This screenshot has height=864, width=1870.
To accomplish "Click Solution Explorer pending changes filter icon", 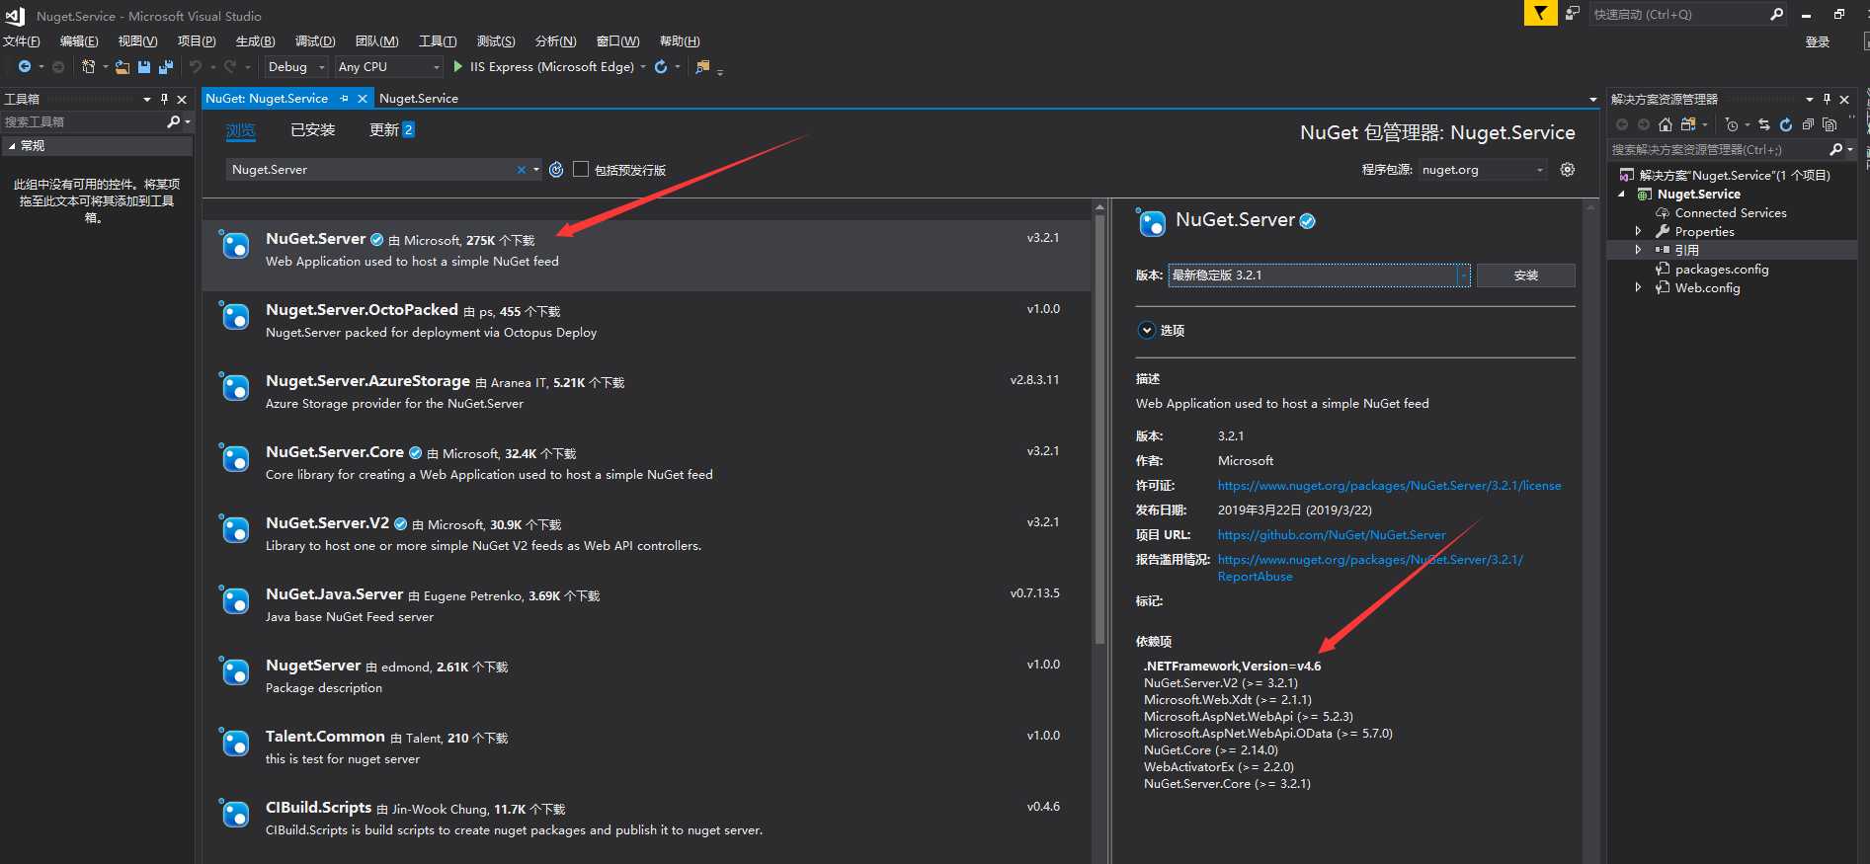I will coord(1731,124).
